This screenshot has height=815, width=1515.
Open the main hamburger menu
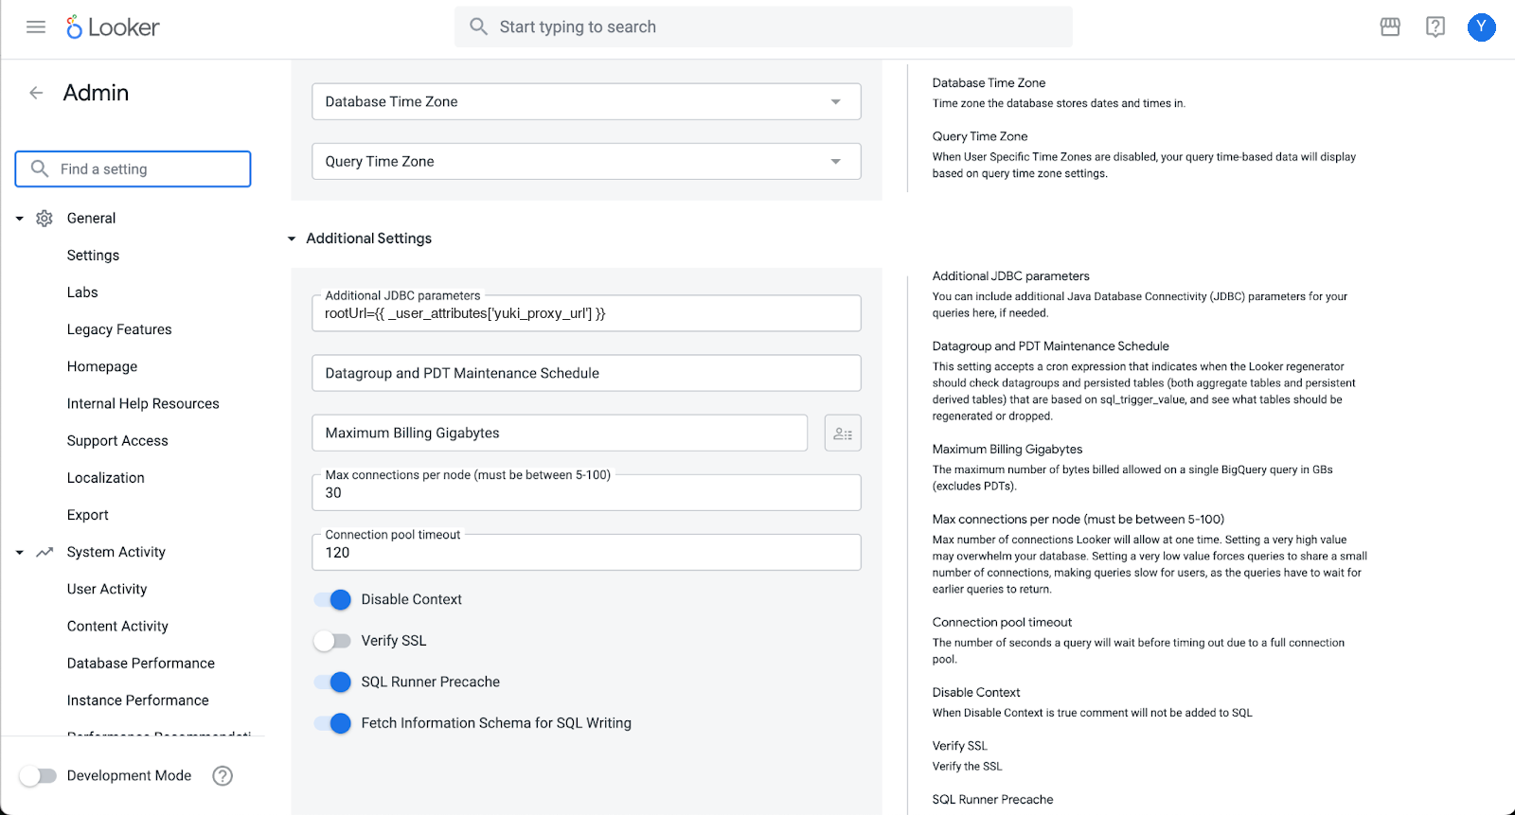click(36, 27)
